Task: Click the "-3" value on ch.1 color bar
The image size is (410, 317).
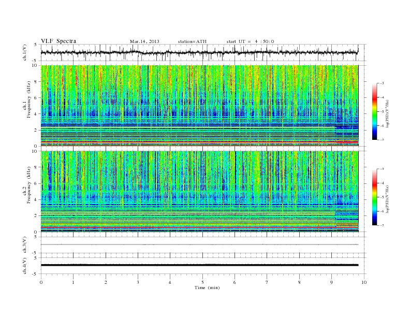Action: coord(382,83)
